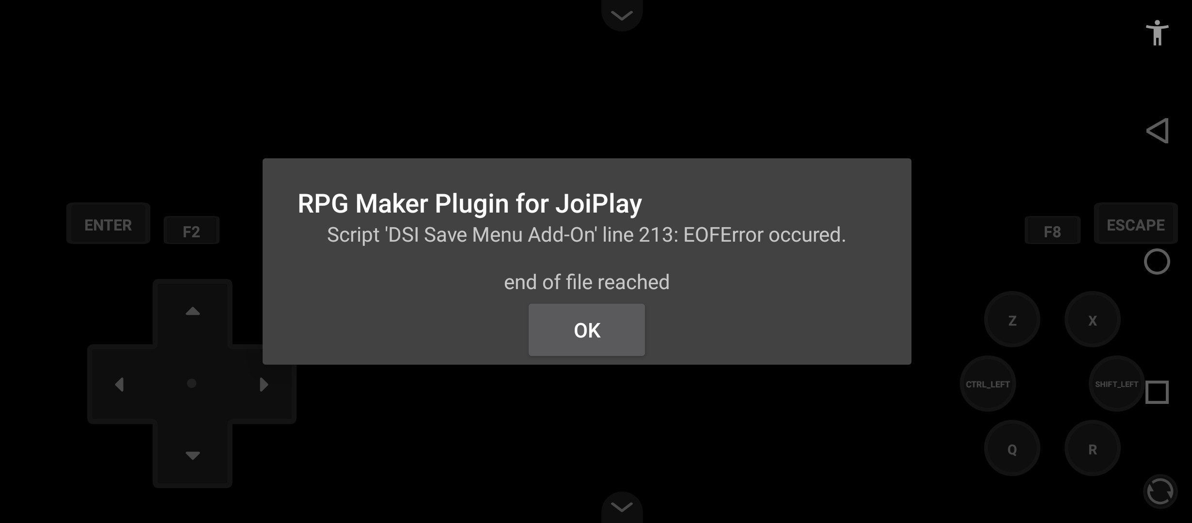Open the accessibility shortcut icon

click(x=1157, y=33)
